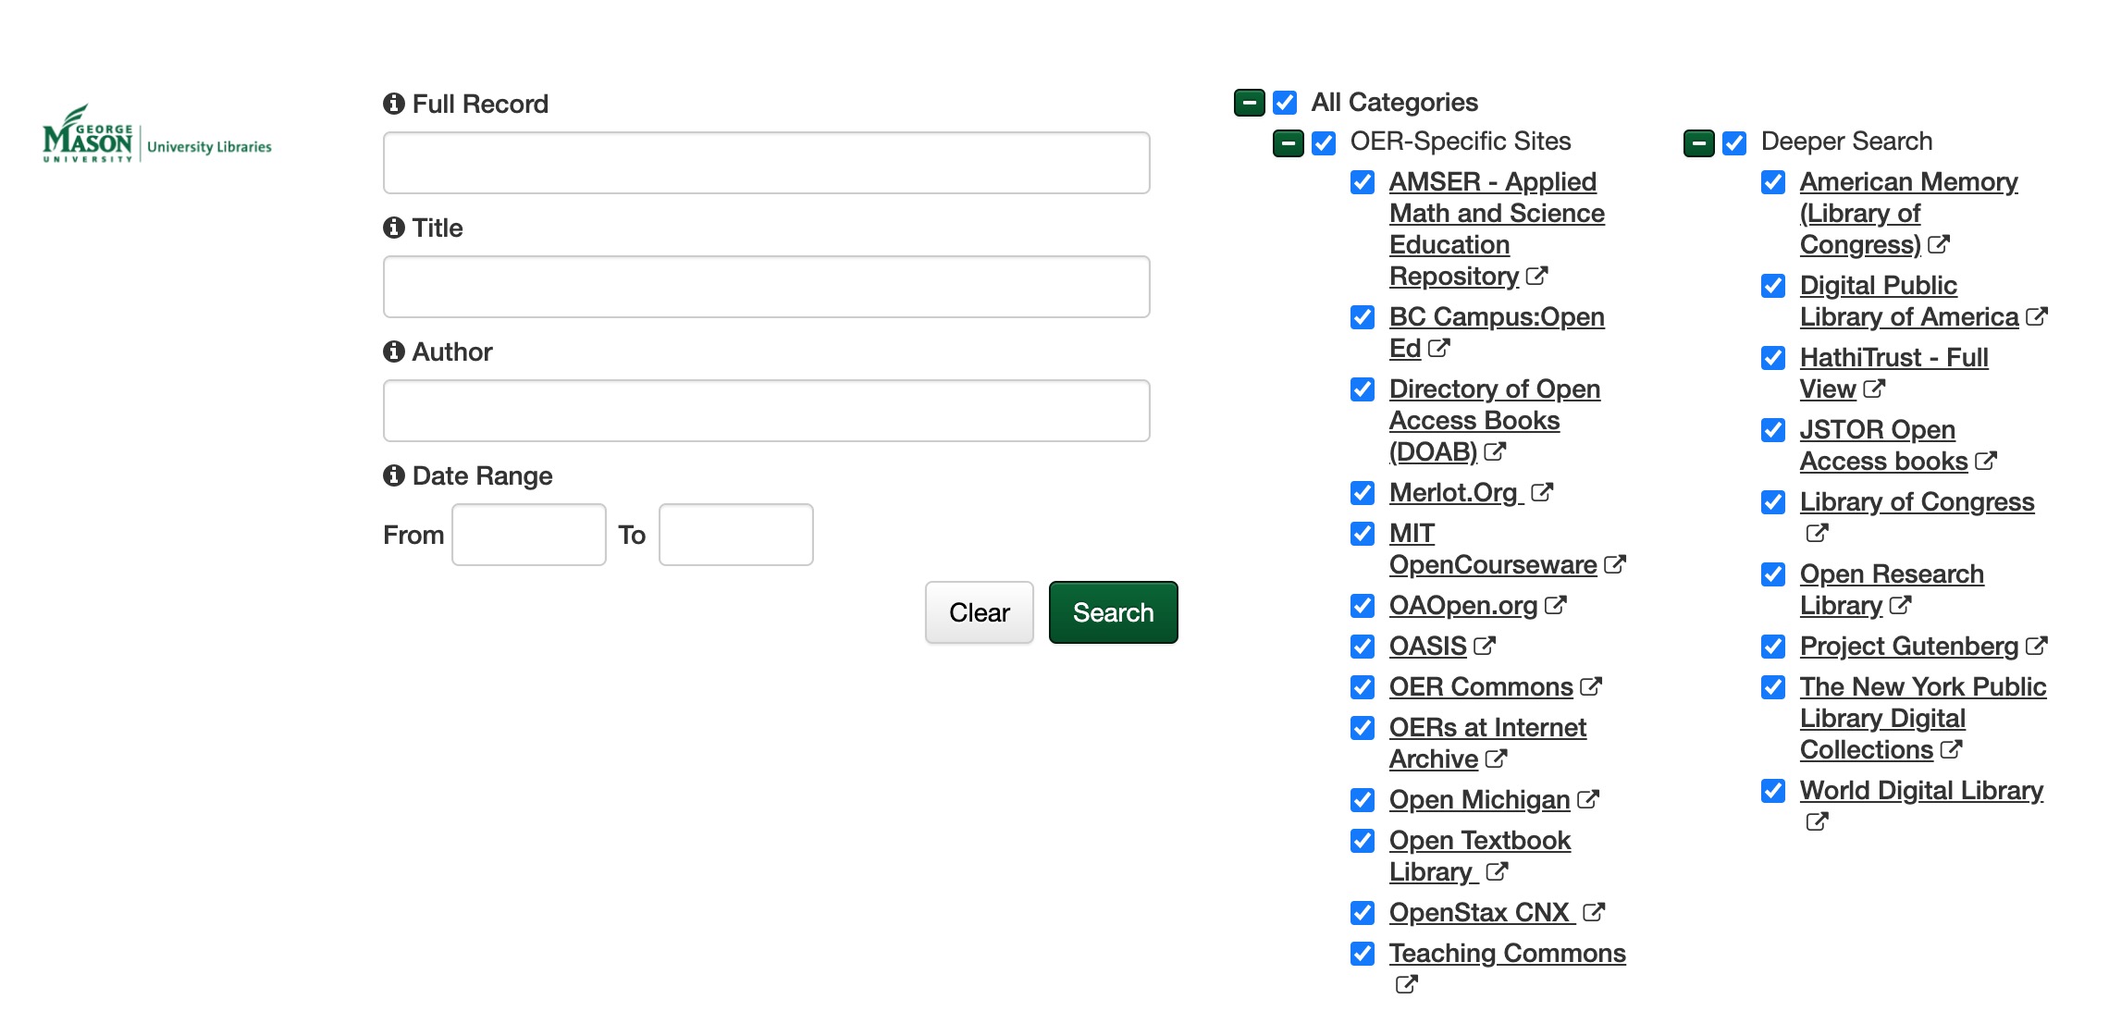Open the OpenStax CNX link
Image resolution: width=2109 pixels, height=1036 pixels.
tap(1480, 912)
